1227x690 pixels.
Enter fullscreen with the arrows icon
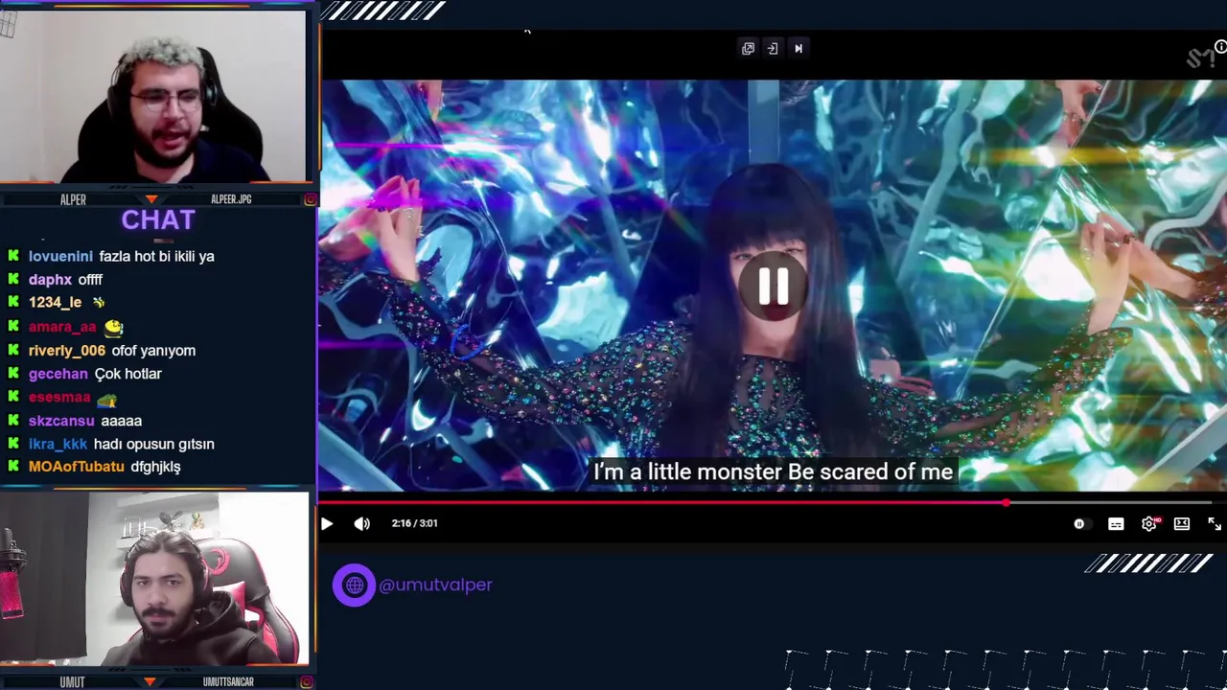pos(1215,523)
